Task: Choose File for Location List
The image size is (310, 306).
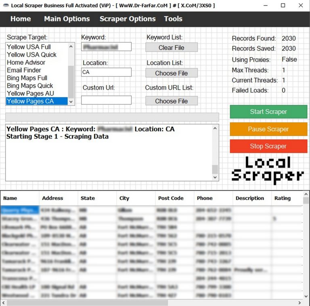Action: click(x=172, y=73)
